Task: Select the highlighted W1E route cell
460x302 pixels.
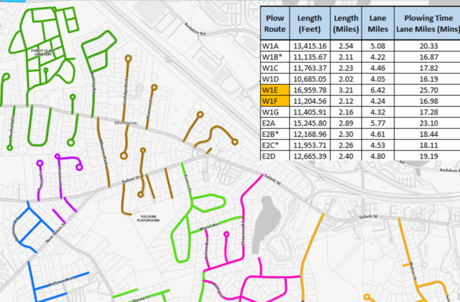Action: tap(275, 90)
